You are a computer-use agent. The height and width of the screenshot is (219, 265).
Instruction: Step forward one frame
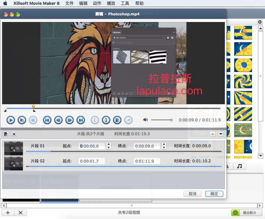[x=69, y=120]
